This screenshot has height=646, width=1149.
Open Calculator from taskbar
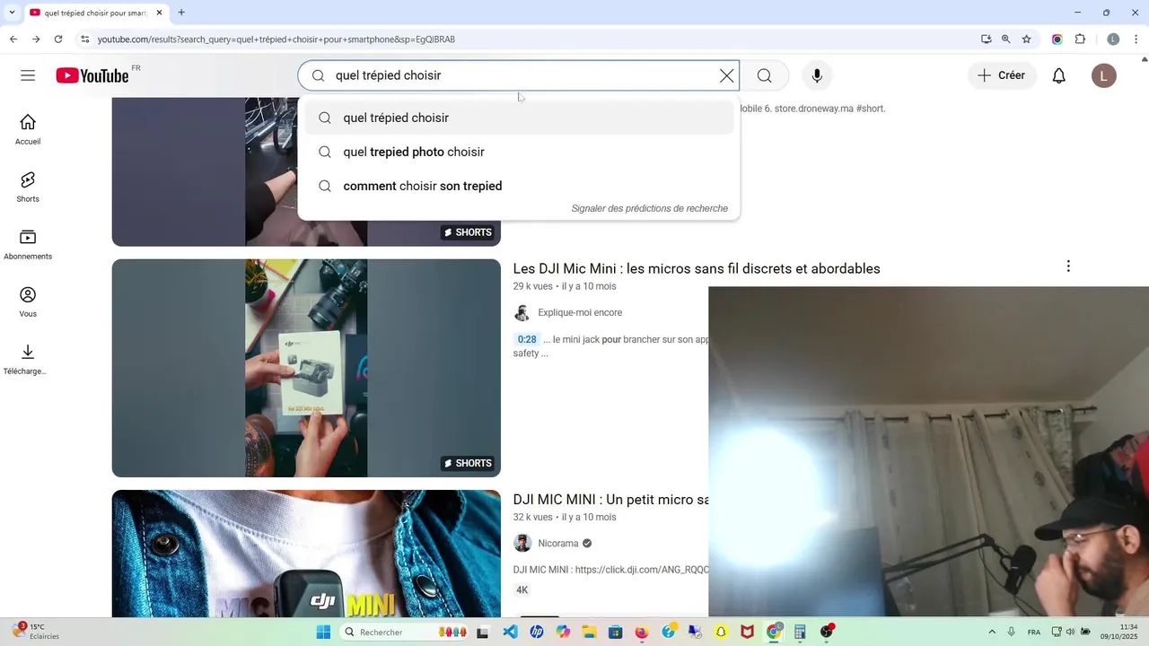pos(800,632)
